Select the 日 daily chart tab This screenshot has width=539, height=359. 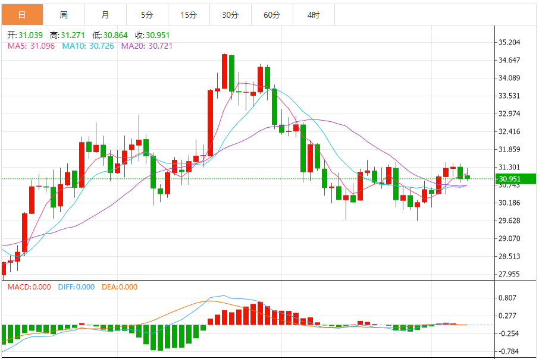pyautogui.click(x=23, y=15)
